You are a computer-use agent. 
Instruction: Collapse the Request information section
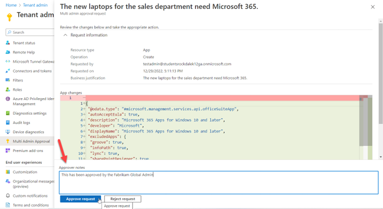point(65,35)
